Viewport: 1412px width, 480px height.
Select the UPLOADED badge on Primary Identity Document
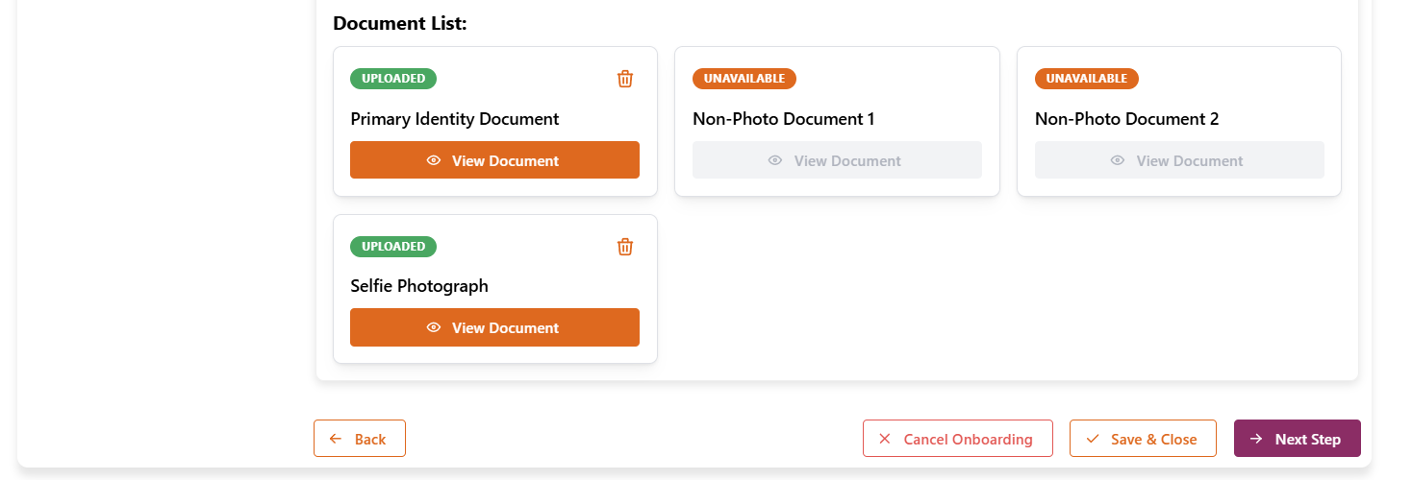point(393,79)
